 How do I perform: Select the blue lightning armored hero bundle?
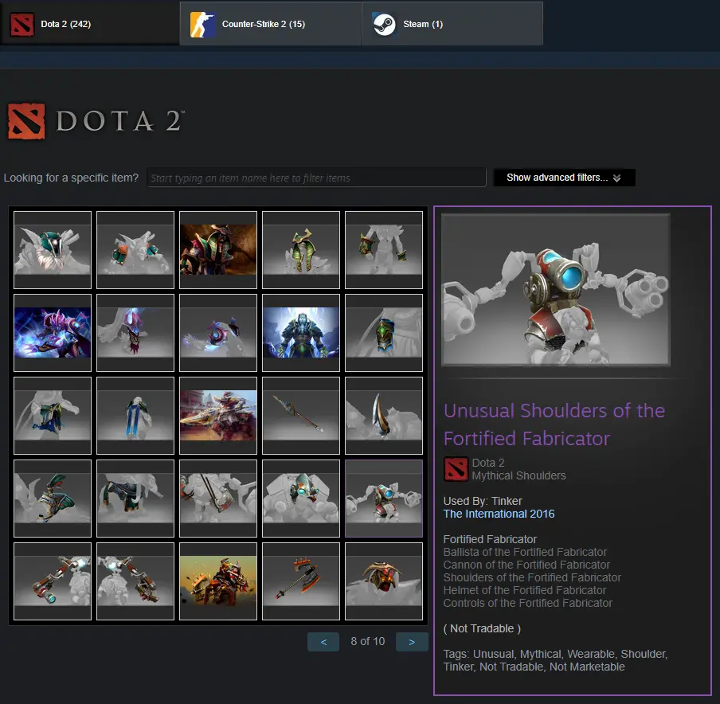tap(301, 332)
